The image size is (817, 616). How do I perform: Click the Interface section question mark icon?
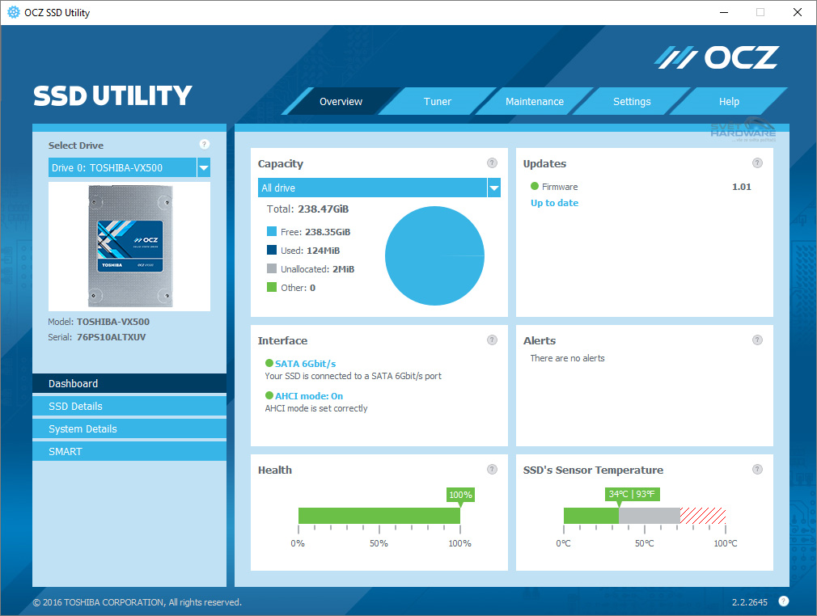pos(492,340)
